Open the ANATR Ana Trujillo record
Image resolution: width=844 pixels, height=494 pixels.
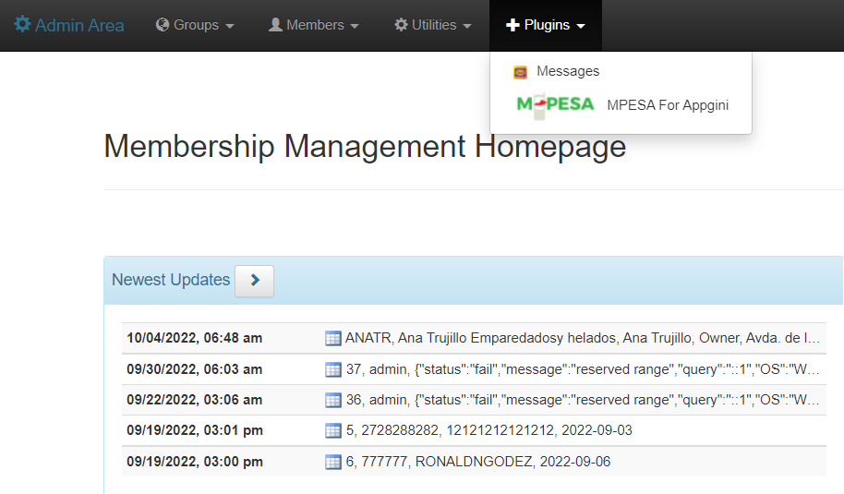pos(582,338)
